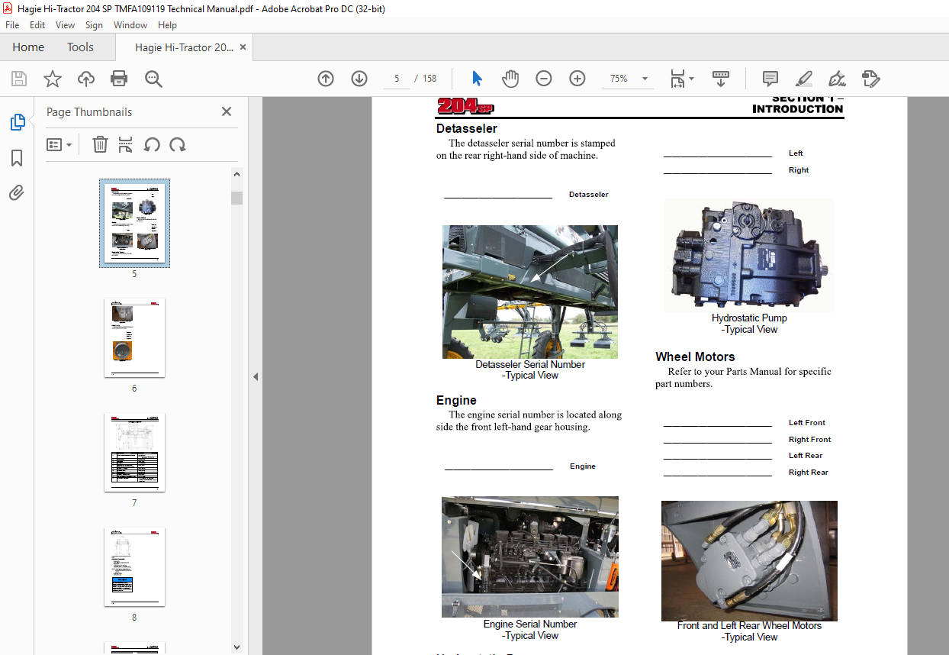The height and width of the screenshot is (655, 949).
Task: Delete pages using the trash icon
Action: coord(100,144)
